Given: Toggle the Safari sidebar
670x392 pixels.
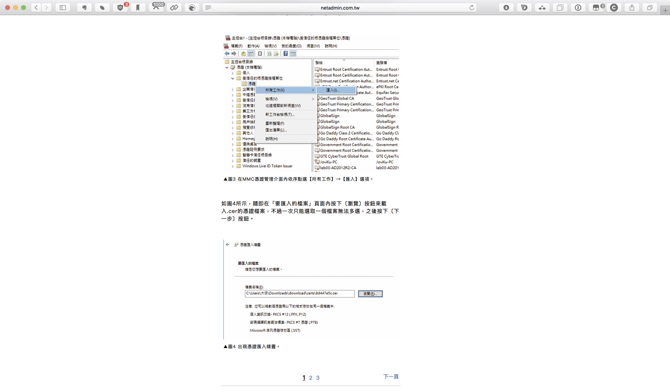Looking at the screenshot, I should point(63,8).
